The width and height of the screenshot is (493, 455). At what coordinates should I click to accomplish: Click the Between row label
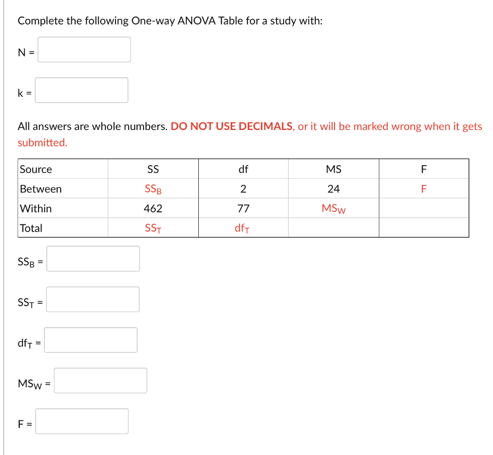40,188
